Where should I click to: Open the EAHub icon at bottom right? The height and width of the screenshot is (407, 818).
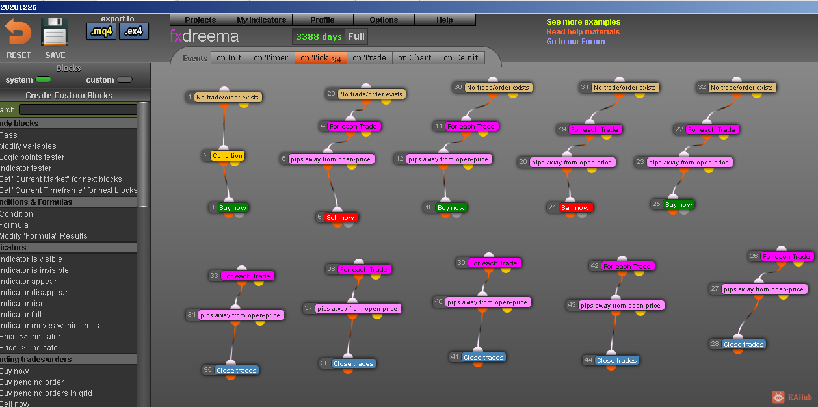coord(778,397)
